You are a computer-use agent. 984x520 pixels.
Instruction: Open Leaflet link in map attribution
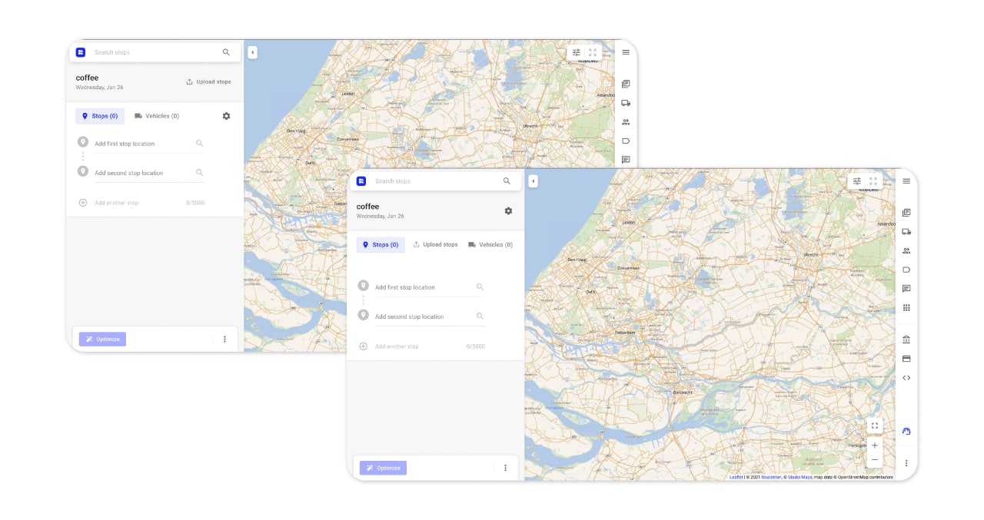point(736,477)
